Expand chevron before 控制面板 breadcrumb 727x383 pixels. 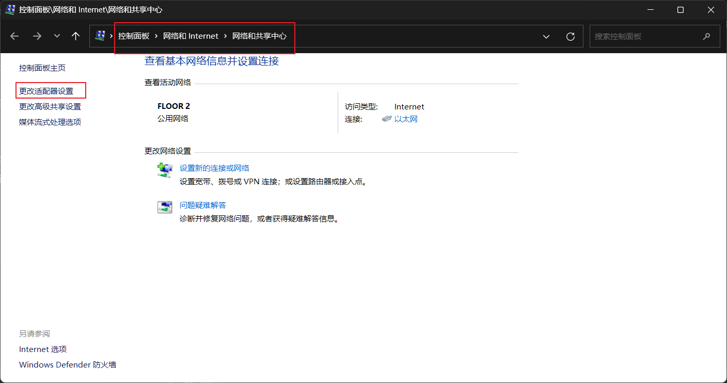[112, 36]
